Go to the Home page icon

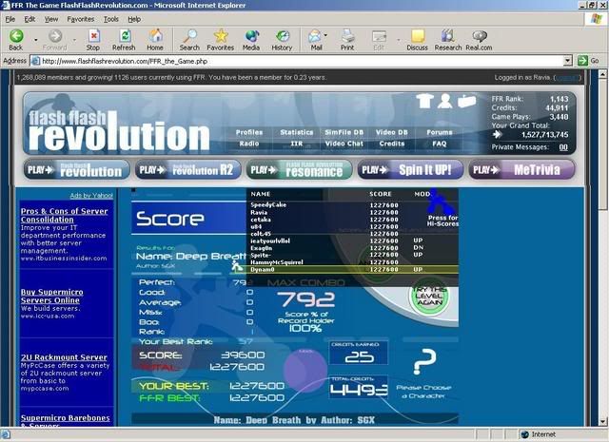(x=155, y=39)
